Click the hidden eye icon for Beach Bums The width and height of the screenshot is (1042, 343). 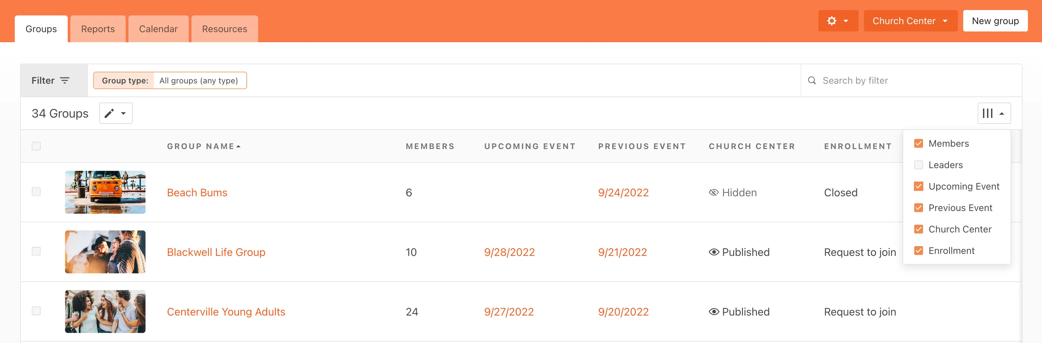tap(713, 193)
